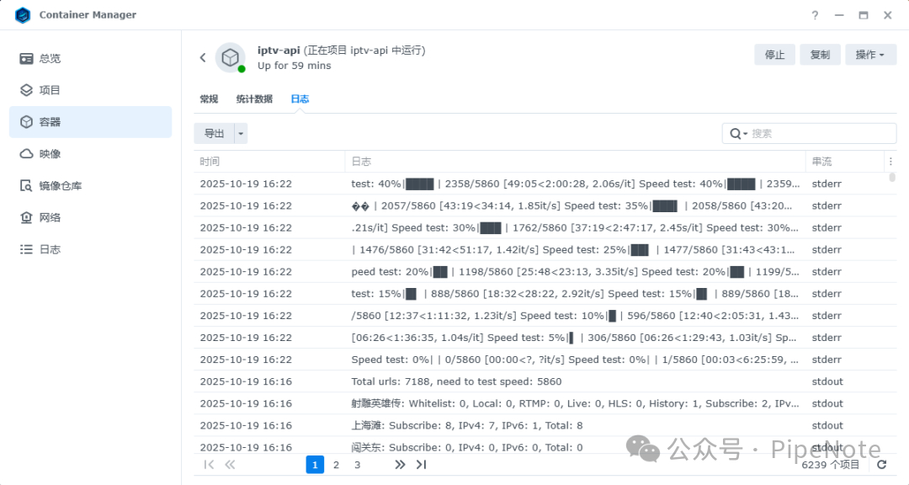The height and width of the screenshot is (485, 909).
Task: Open the 总览 overview sidebar item
Action: (x=50, y=58)
